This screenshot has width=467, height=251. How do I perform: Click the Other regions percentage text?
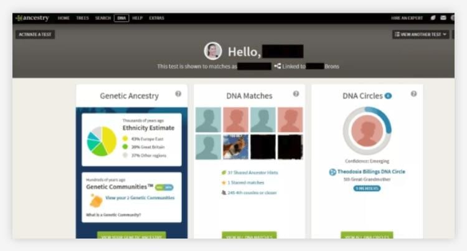(x=149, y=156)
